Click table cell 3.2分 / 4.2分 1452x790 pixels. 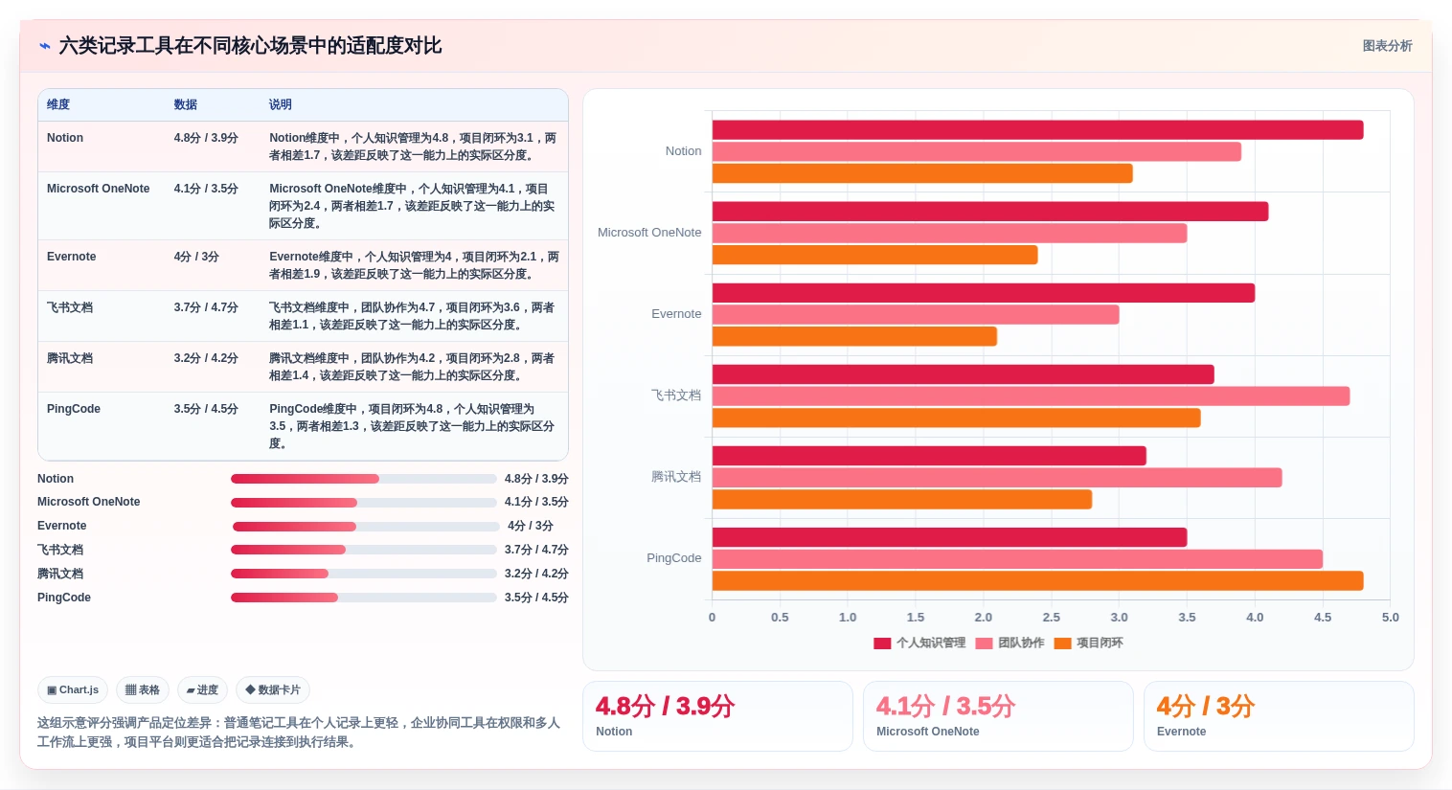(206, 358)
